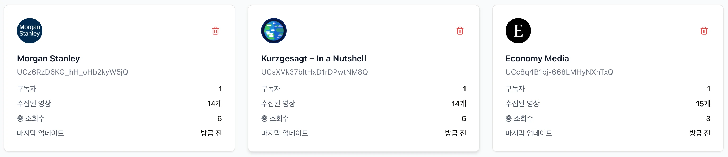Open the Morgan Stanley channel title

click(48, 58)
